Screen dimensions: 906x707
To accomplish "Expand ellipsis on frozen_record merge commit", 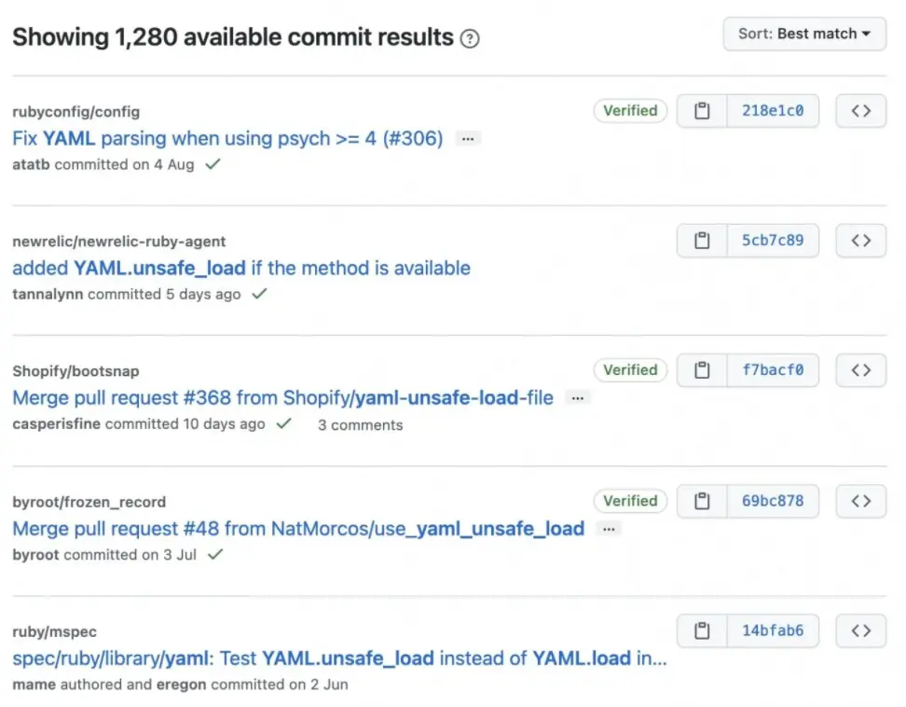I will click(x=609, y=528).
